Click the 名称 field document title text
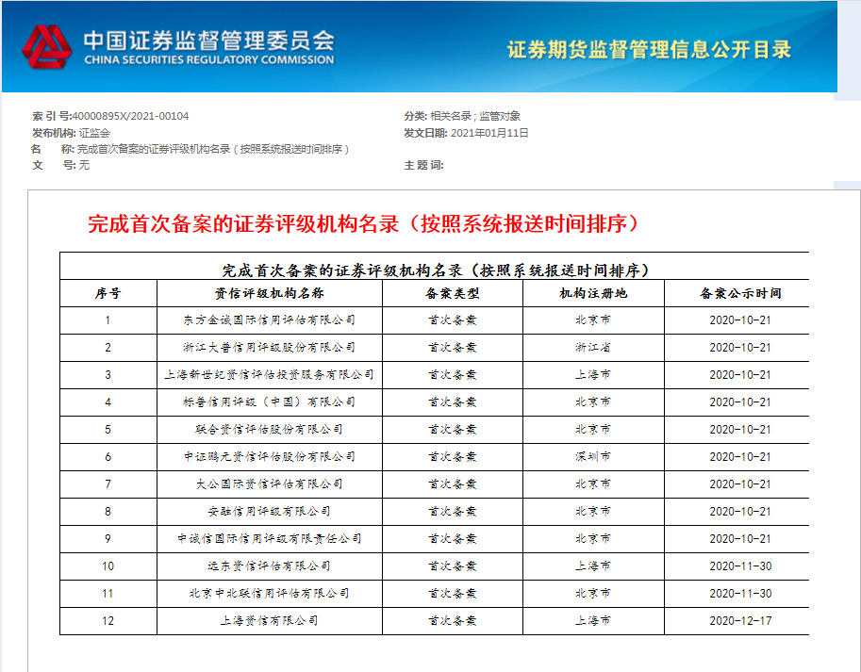The height and width of the screenshot is (672, 861). click(213, 149)
